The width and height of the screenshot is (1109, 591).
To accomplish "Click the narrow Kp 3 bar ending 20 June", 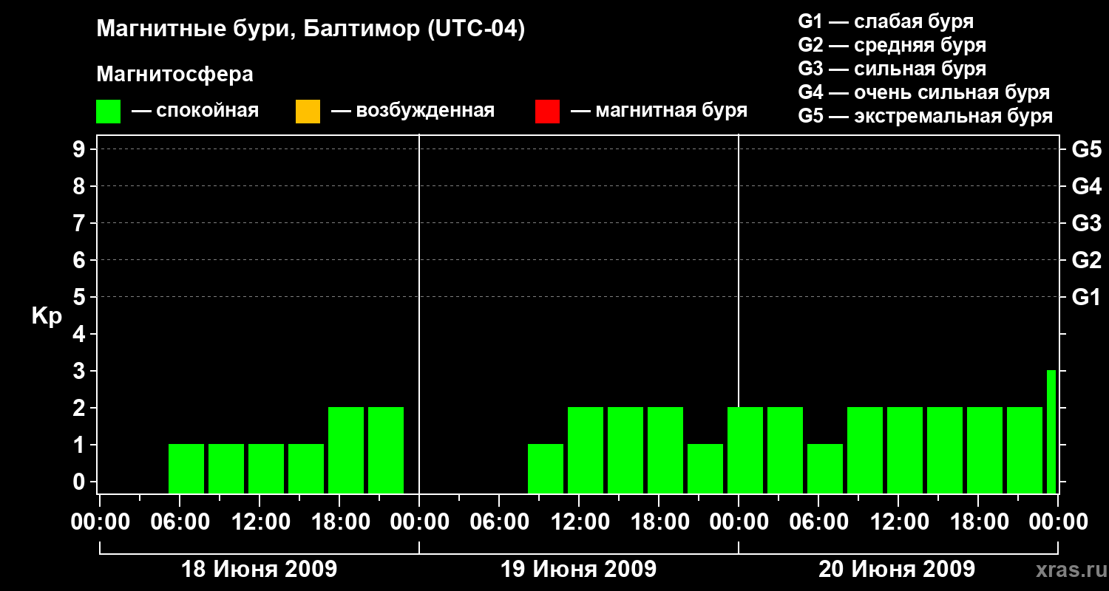I will [1051, 431].
